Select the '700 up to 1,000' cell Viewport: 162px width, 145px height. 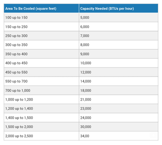point(41,90)
